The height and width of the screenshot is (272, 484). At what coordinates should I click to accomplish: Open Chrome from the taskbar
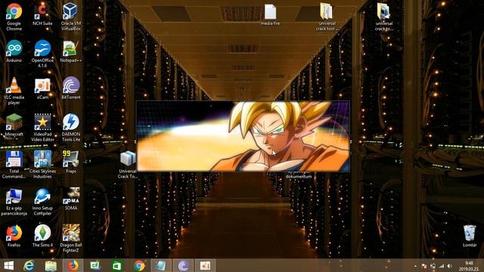(x=139, y=265)
